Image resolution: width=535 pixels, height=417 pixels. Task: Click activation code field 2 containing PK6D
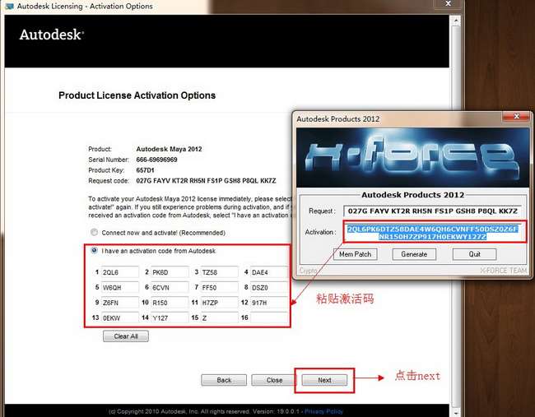coord(170,272)
